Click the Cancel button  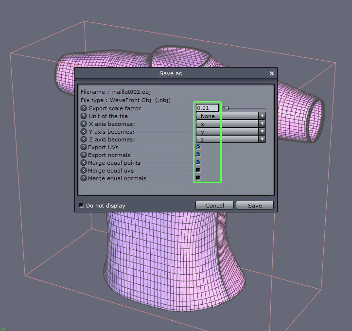coord(214,206)
